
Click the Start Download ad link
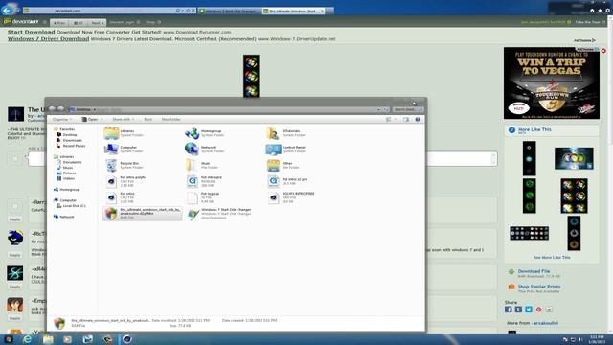pos(32,32)
